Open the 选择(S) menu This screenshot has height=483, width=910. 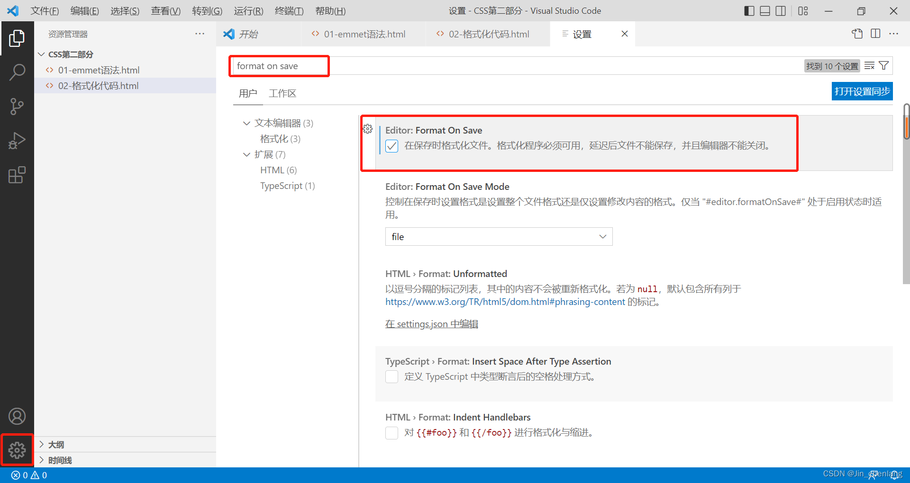125,10
